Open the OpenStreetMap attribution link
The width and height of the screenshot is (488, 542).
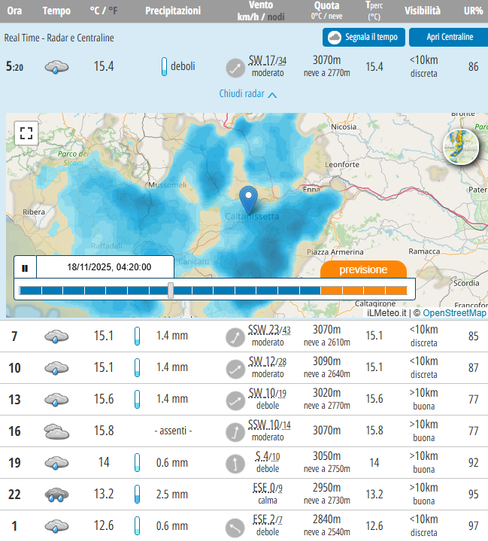click(453, 312)
